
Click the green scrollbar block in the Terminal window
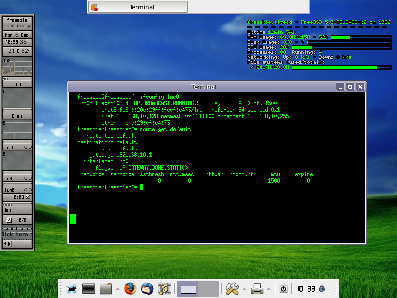(73, 228)
